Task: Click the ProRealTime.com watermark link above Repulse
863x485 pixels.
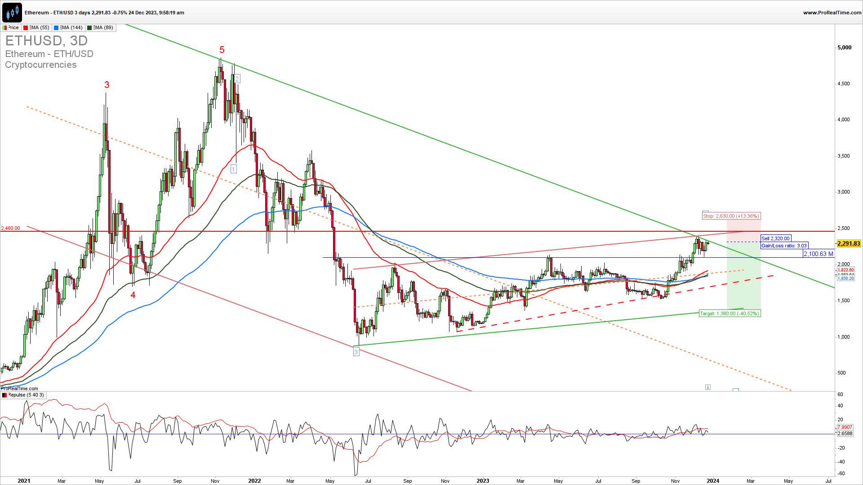Action: tap(19, 388)
